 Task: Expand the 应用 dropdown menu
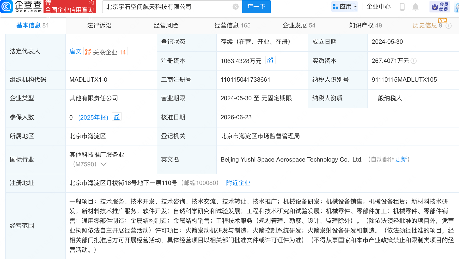pyautogui.click(x=345, y=7)
